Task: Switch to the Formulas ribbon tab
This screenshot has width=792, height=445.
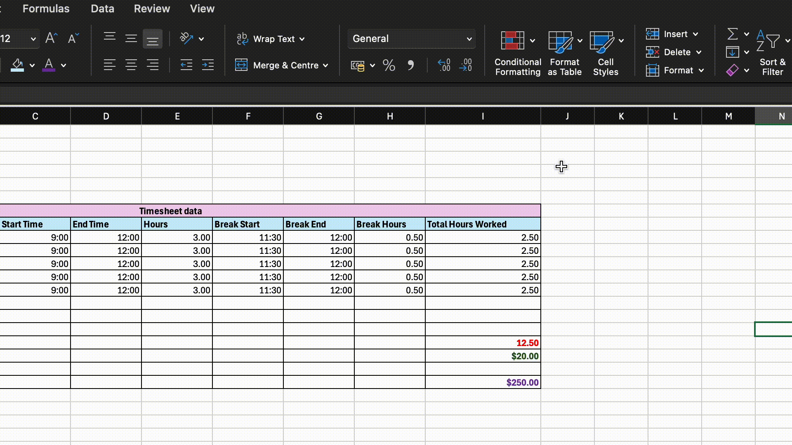Action: coord(45,9)
